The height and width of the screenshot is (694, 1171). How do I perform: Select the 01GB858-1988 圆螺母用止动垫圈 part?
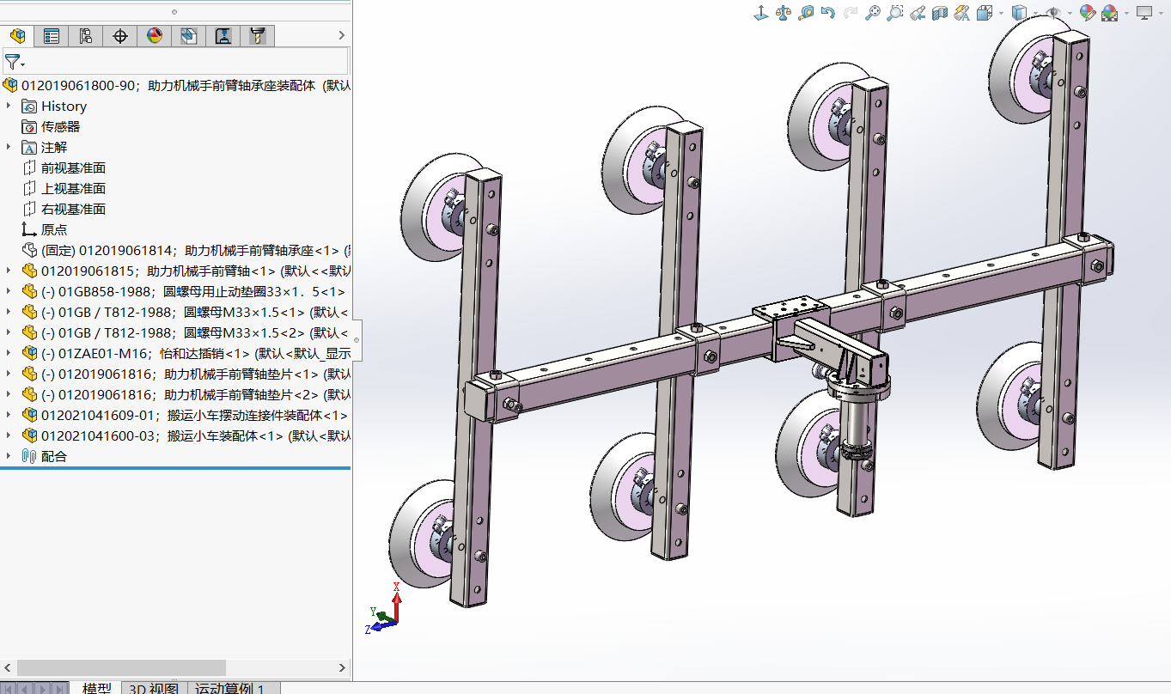pyautogui.click(x=186, y=291)
